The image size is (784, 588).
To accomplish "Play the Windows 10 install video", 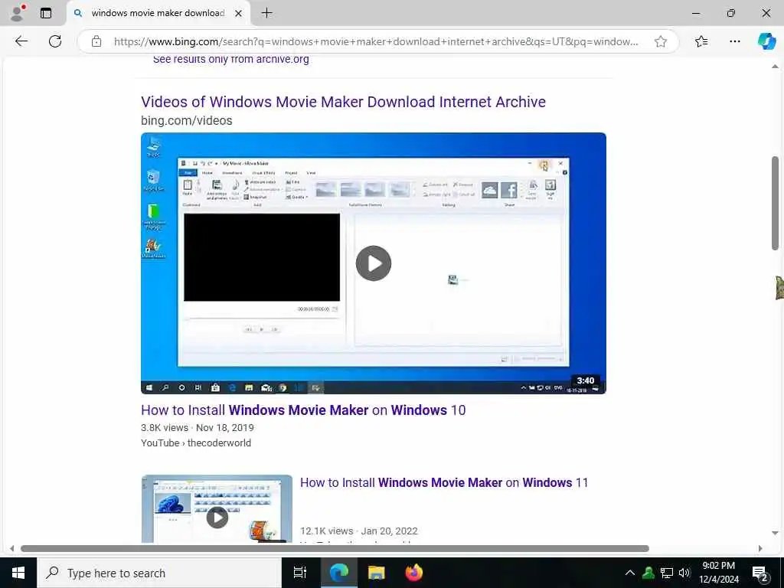I will click(374, 263).
